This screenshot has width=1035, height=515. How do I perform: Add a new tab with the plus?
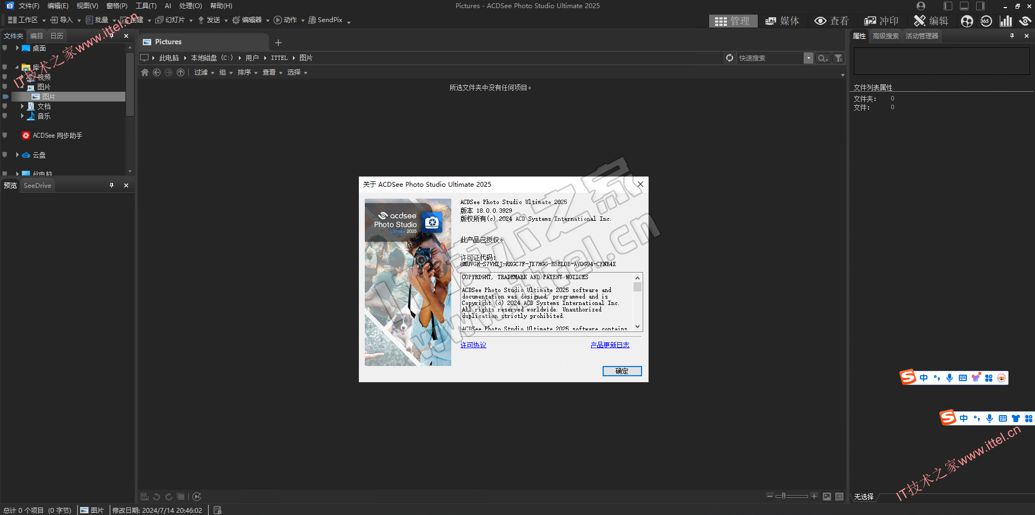click(x=278, y=43)
